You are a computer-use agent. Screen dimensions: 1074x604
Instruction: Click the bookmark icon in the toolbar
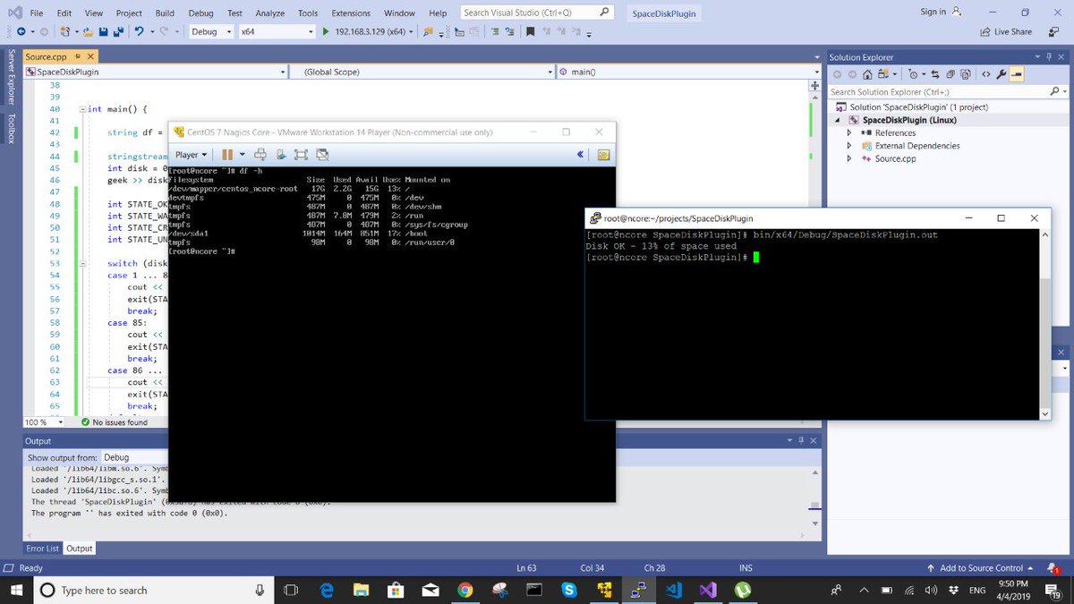[x=531, y=31]
